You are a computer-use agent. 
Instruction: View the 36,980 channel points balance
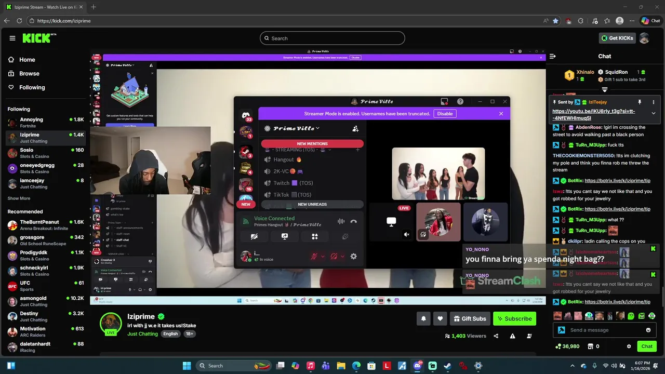pyautogui.click(x=567, y=346)
